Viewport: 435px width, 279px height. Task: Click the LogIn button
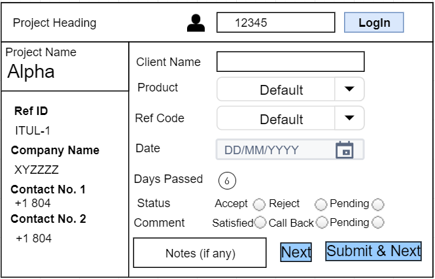pos(374,23)
